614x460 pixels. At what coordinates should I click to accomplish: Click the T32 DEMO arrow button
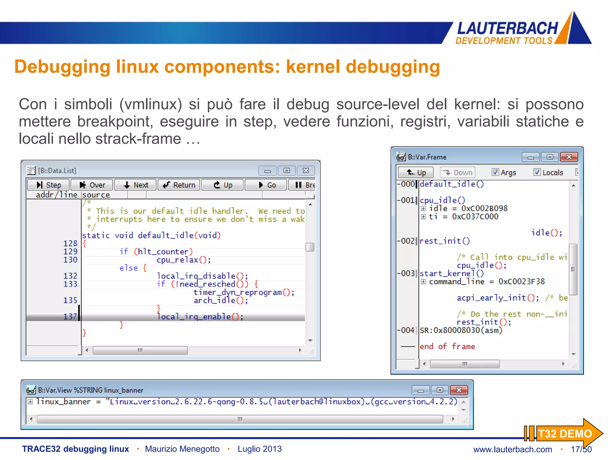(x=564, y=433)
